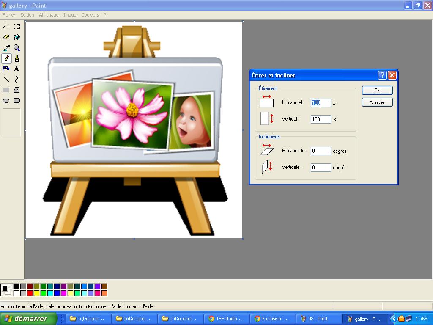
Task: Select the Polygon tool
Action: pyautogui.click(x=17, y=90)
